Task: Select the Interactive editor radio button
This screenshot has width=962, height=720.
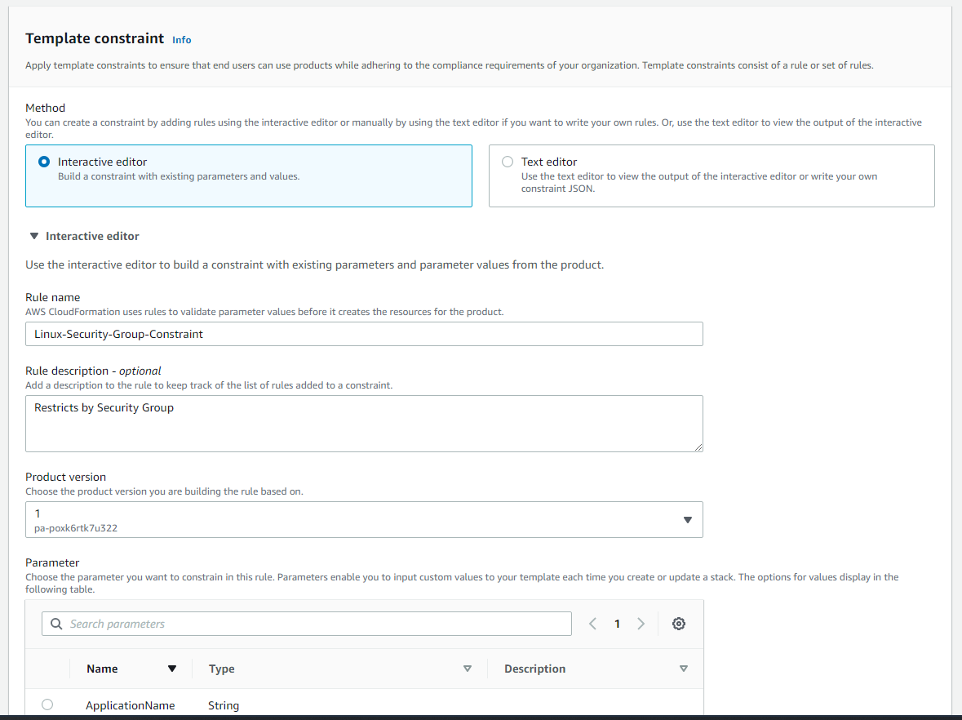Action: point(44,162)
